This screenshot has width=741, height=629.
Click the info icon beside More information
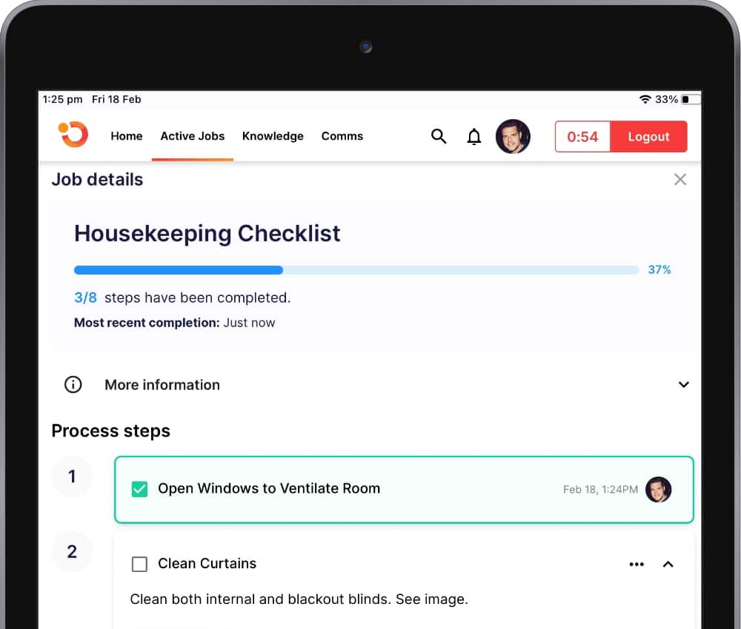pos(73,385)
